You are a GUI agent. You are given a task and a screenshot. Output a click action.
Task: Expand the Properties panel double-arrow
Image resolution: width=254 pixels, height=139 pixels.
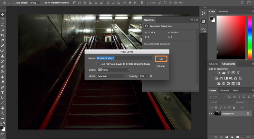point(192,20)
